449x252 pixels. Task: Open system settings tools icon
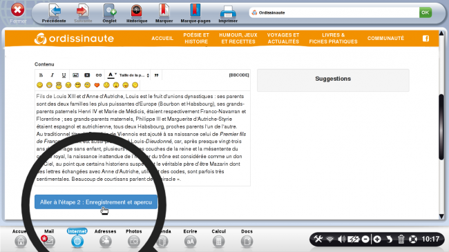pyautogui.click(x=318, y=239)
